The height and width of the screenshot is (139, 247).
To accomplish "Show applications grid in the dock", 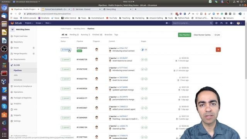I will [4, 135].
